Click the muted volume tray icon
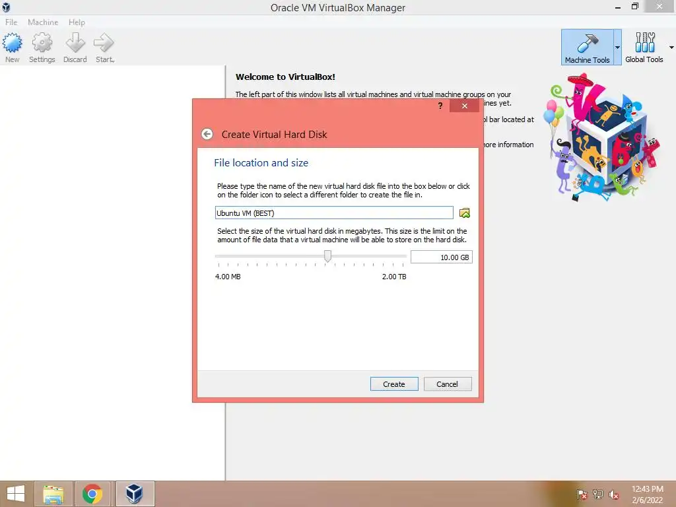The width and height of the screenshot is (676, 507). (x=614, y=494)
